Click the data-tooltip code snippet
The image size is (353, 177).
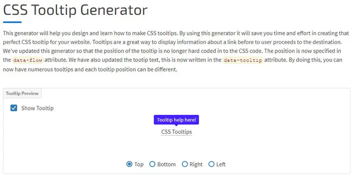pos(243,60)
